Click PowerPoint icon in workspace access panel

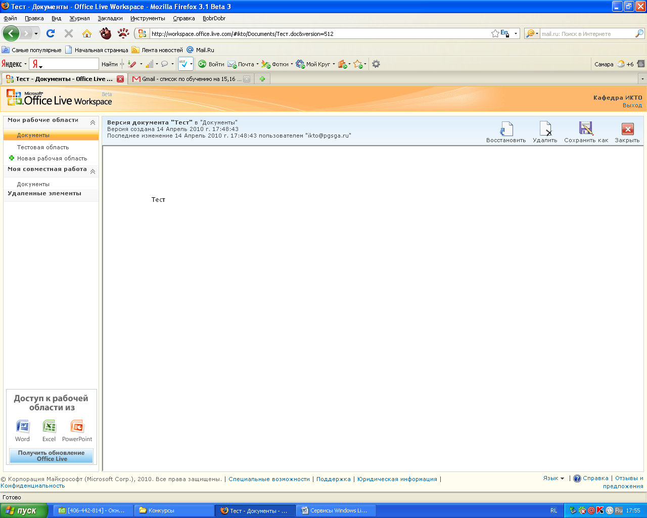[77, 426]
